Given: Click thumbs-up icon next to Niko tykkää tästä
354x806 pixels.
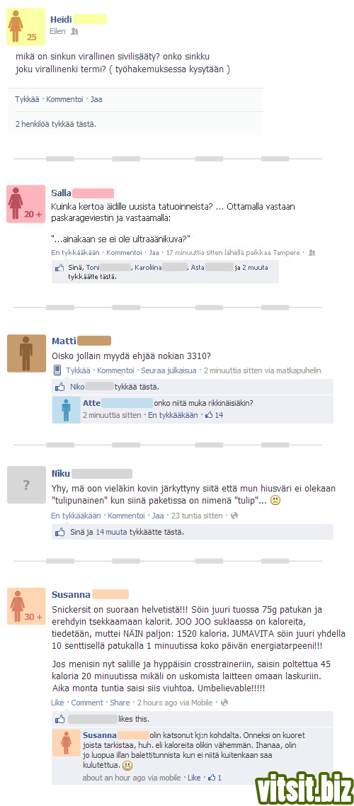Looking at the screenshot, I should [x=60, y=387].
